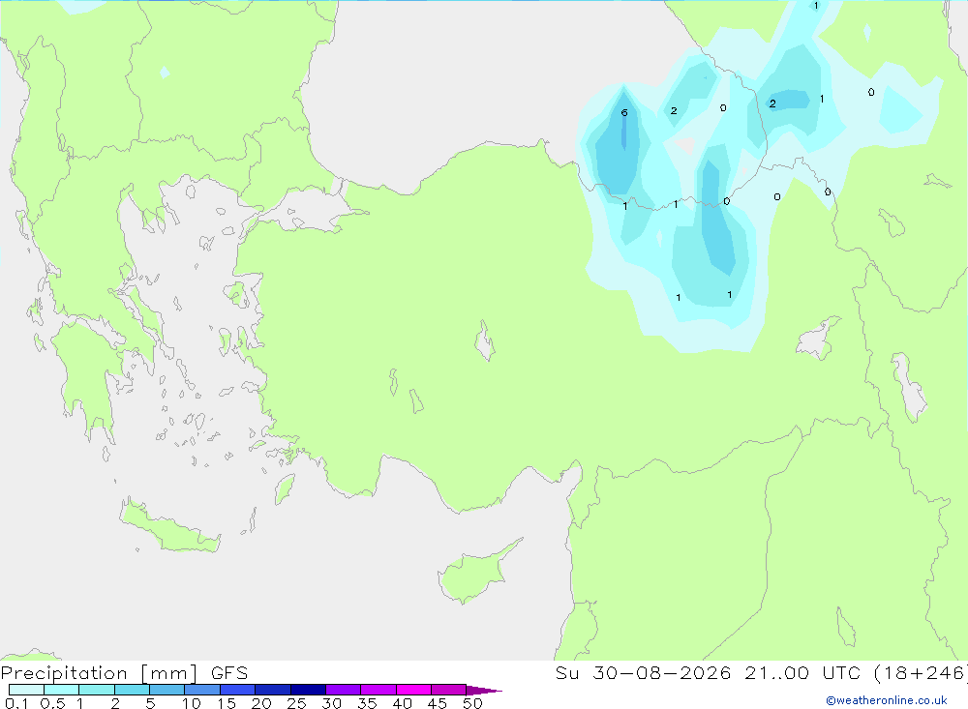
Task: Pick the 1–2 mm legend color swatch
Action: (97, 690)
